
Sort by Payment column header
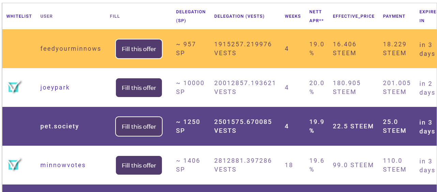pos(394,16)
